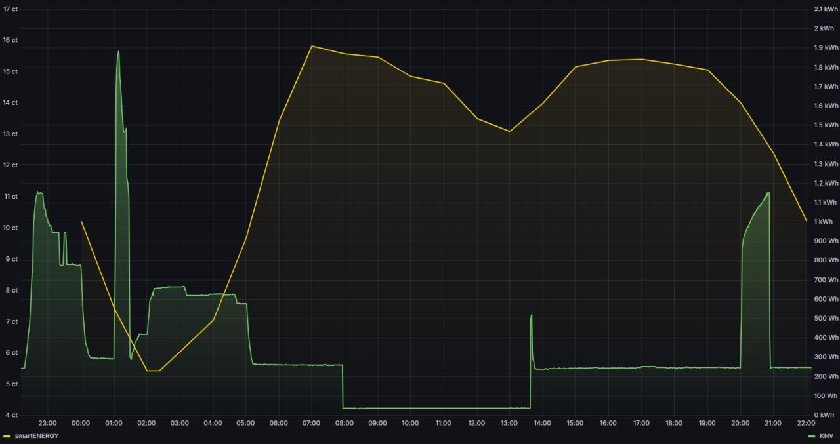Click the 8 ct left axis label
The image size is (840, 444).
[12, 290]
